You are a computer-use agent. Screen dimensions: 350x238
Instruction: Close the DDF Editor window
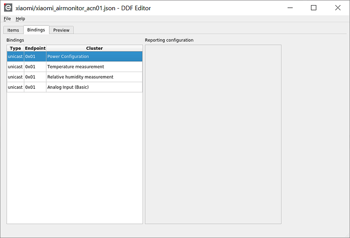click(337, 8)
